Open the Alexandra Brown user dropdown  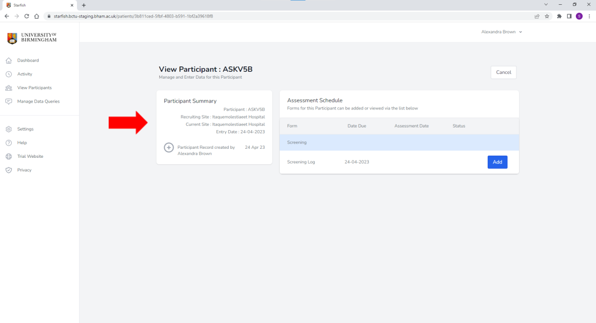(502, 32)
